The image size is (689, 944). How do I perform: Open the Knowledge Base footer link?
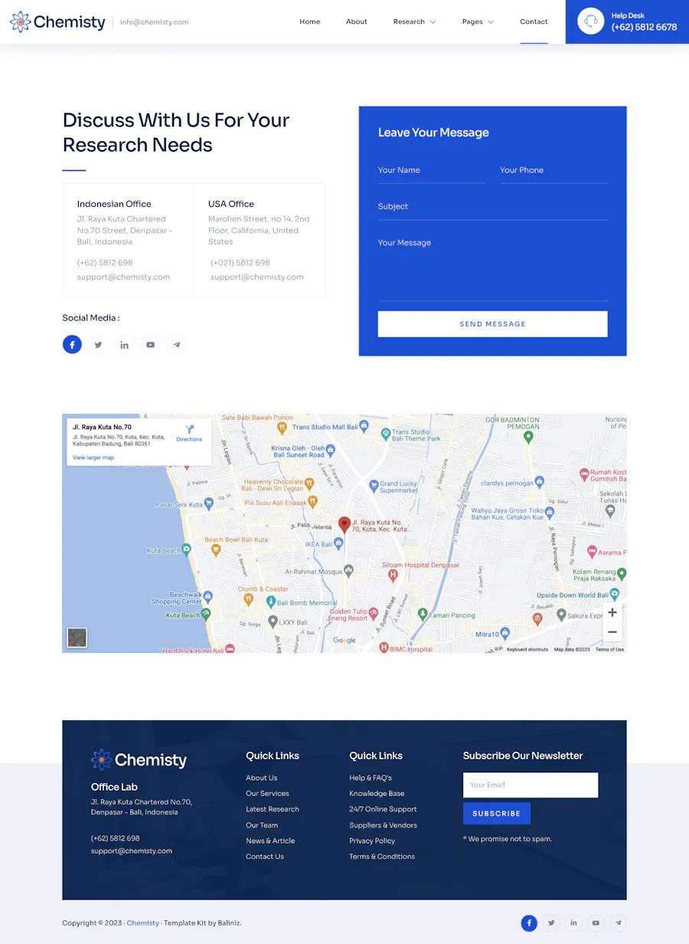pos(377,794)
